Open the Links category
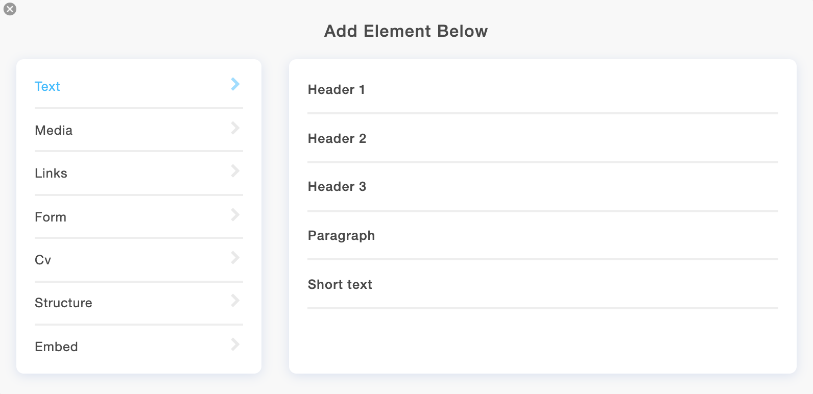The width and height of the screenshot is (813, 394). pos(139,173)
